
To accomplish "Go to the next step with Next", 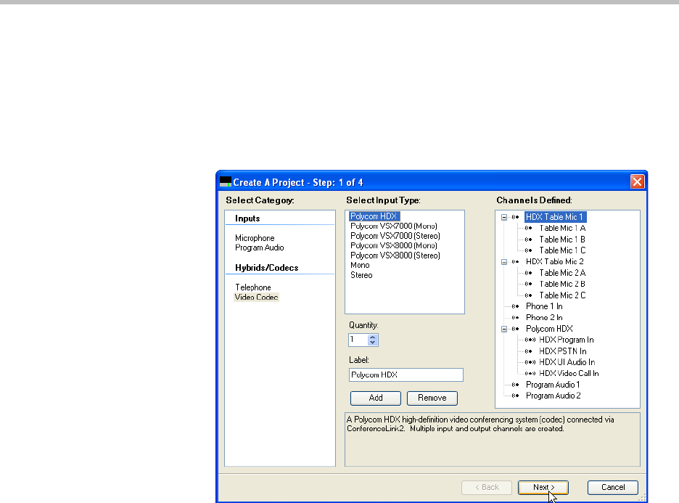I will [543, 488].
